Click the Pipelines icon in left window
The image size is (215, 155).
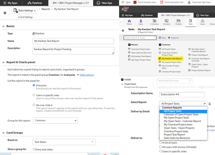coord(29,3)
